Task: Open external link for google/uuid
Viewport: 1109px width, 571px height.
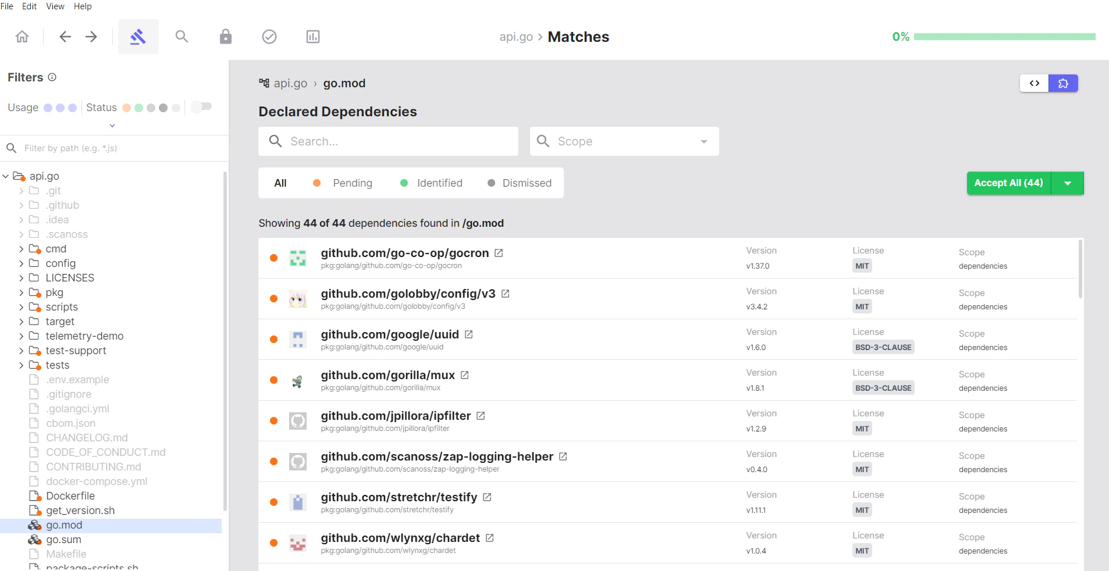Action: 468,334
